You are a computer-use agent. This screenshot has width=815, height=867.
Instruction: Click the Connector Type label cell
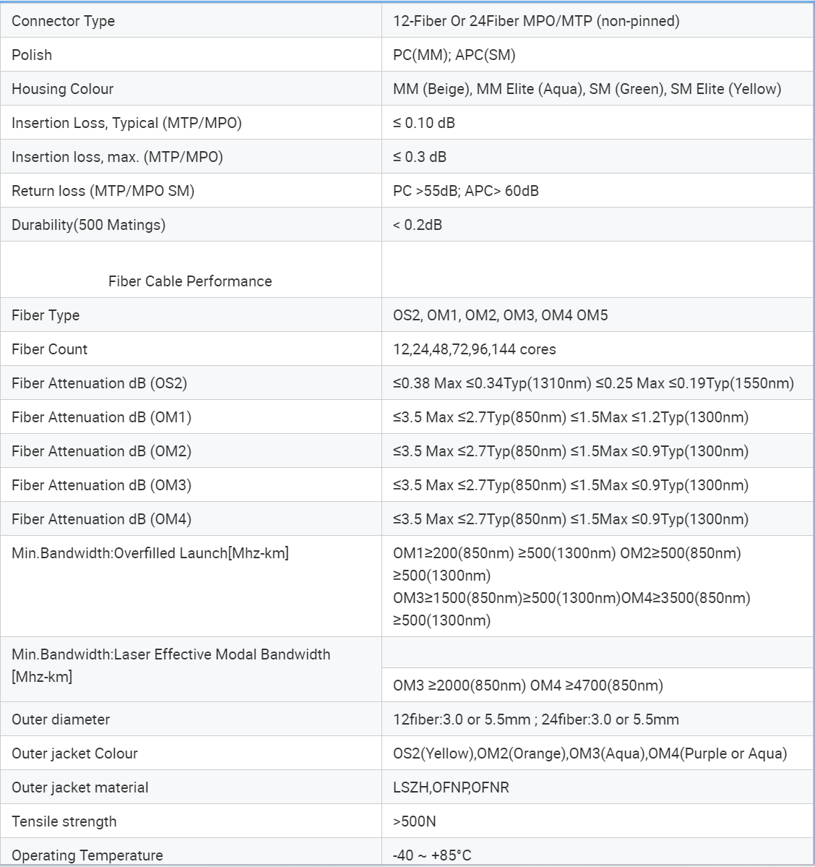[x=64, y=21]
